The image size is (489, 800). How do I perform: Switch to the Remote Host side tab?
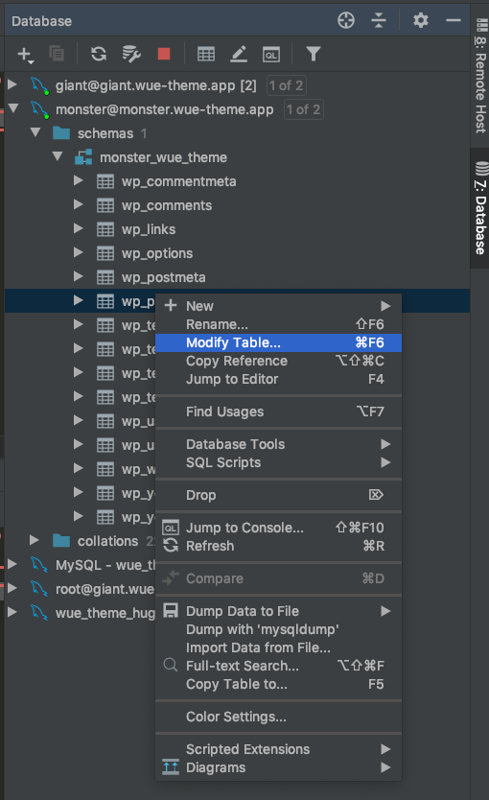point(480,75)
